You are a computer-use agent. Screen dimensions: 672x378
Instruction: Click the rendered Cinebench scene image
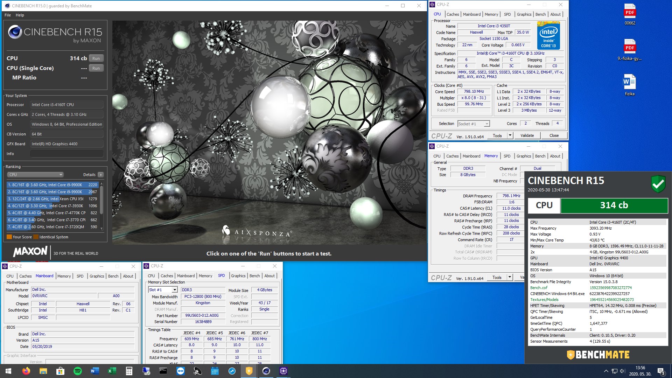click(x=269, y=132)
